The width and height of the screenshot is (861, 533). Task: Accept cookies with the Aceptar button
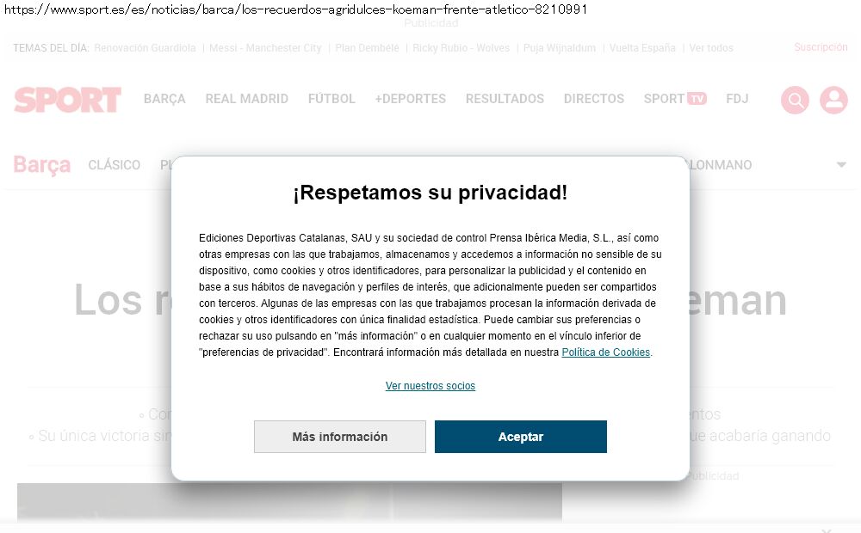521,437
